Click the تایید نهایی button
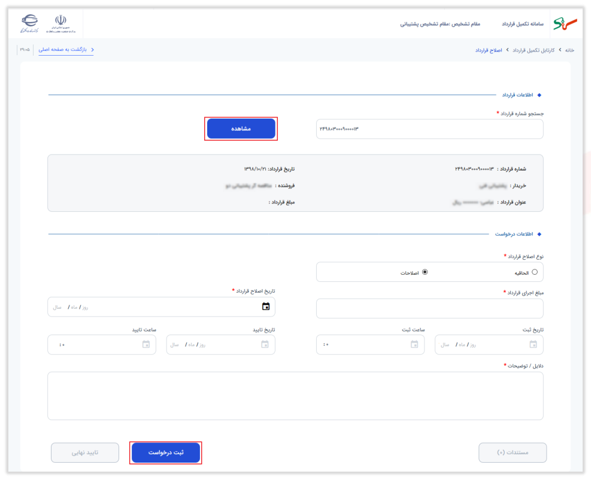The height and width of the screenshot is (480, 591). (85, 452)
